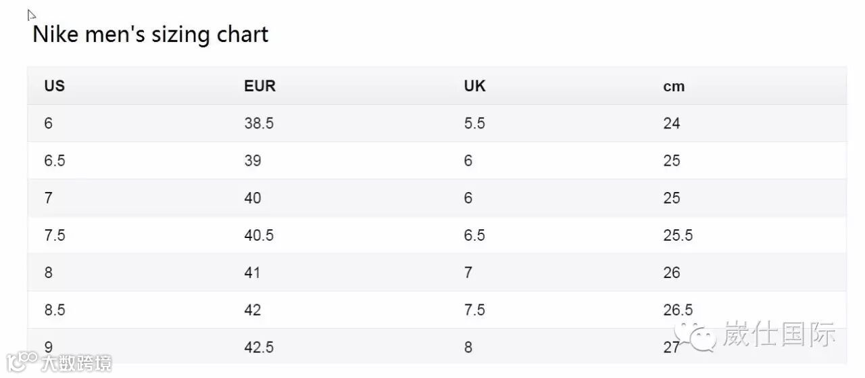The image size is (865, 378).
Task: Click the UK 5.5 cell
Action: pos(474,123)
